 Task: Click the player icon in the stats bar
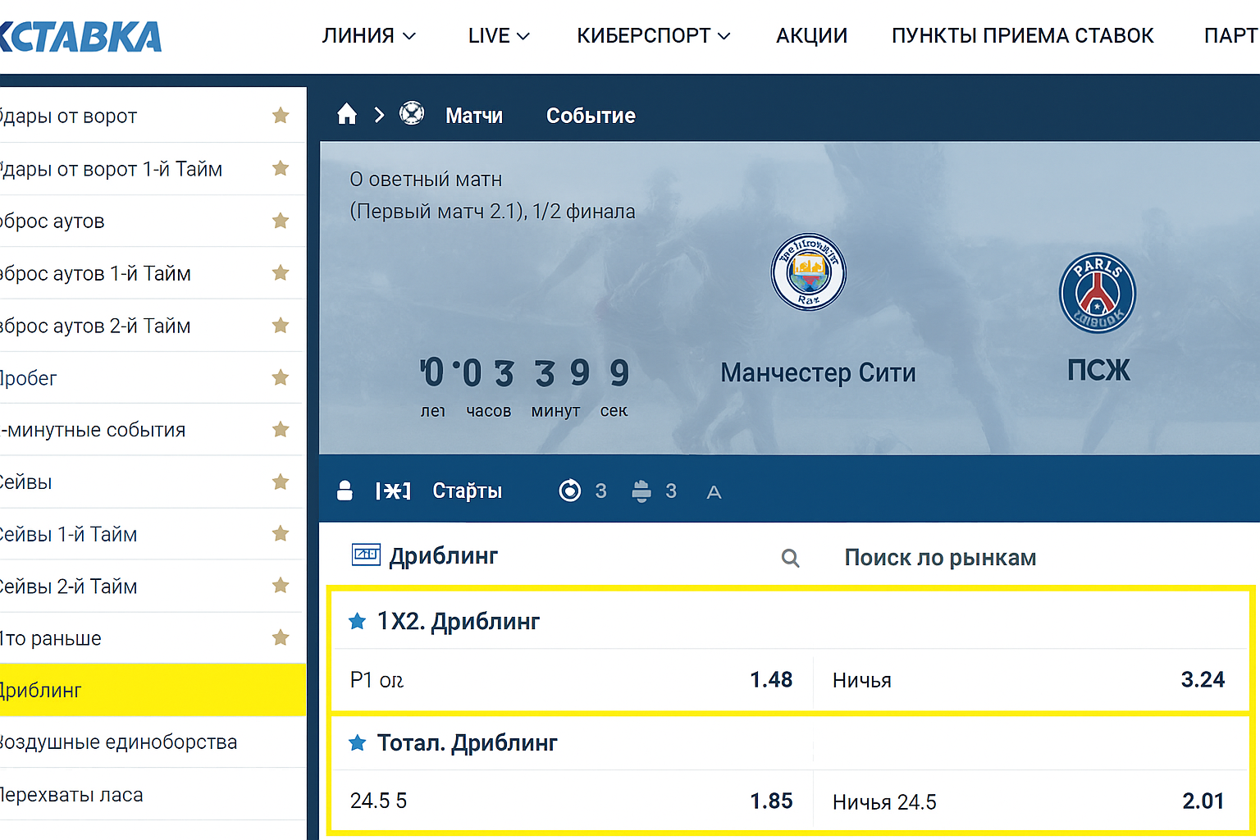coord(345,491)
